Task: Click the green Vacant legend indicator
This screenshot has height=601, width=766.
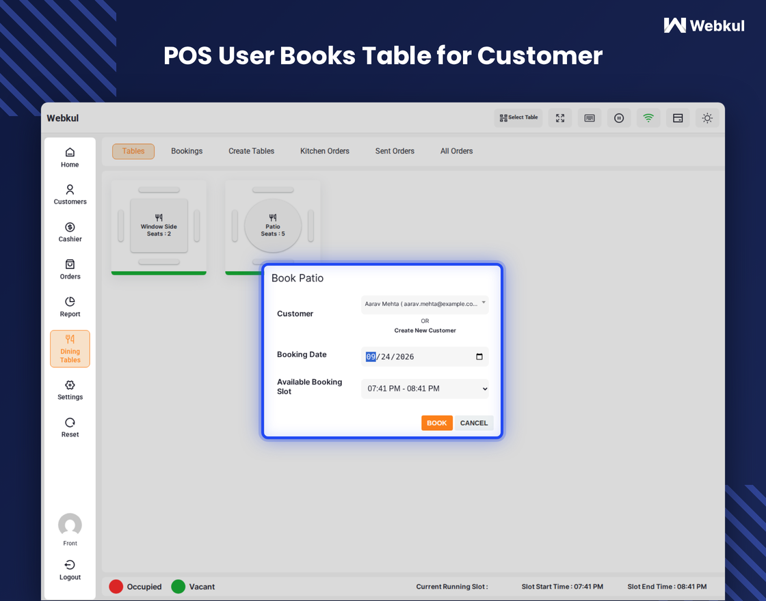Action: pos(179,587)
